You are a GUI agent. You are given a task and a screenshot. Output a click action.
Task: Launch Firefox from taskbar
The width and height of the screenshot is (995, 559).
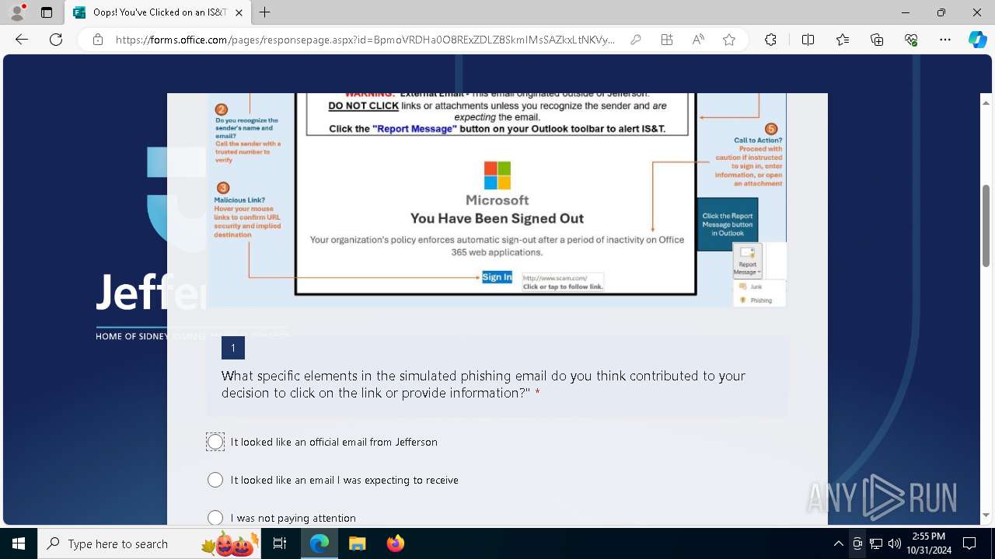pos(395,543)
